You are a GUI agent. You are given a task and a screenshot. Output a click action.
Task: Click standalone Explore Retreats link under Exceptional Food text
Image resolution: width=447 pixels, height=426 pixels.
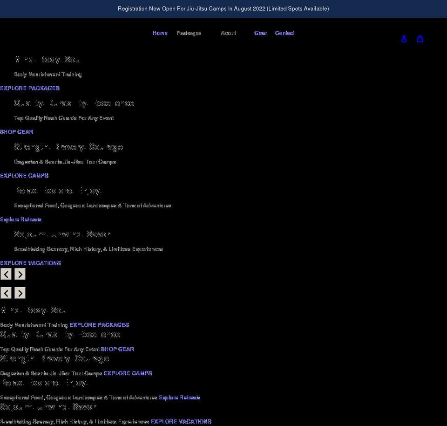coord(21,220)
